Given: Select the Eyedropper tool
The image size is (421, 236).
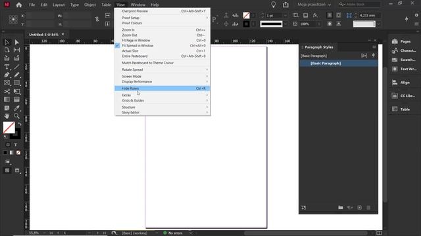Looking at the screenshot, I should tap(16, 108).
